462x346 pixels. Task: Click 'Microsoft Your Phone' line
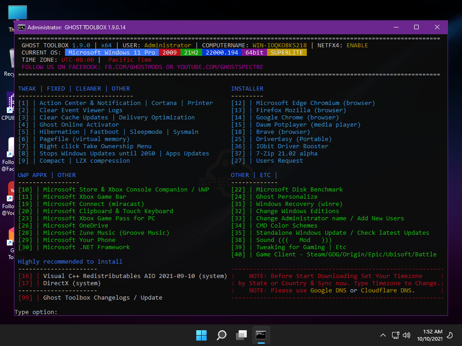pyautogui.click(x=79, y=240)
